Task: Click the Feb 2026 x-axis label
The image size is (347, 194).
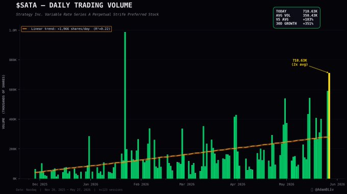Action: click(x=141, y=184)
